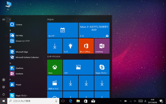Open the Action Center notifications
The width and height of the screenshot is (166, 104).
(x=161, y=101)
